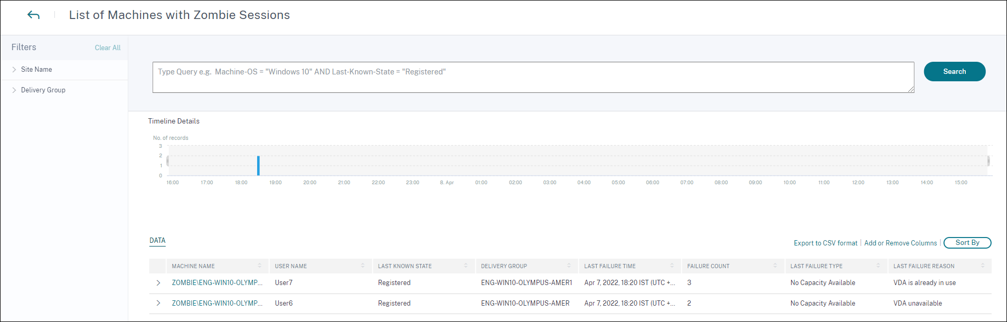Sort by Failure Count column icon

pos(775,266)
